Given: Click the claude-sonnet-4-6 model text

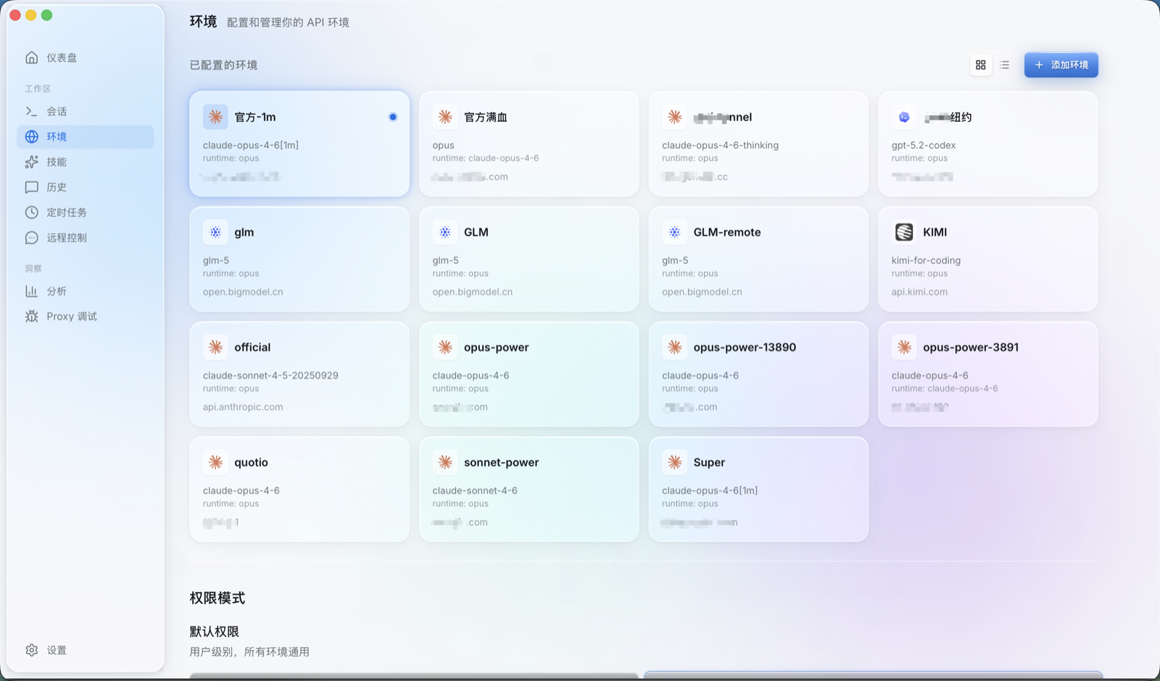Looking at the screenshot, I should (x=475, y=490).
